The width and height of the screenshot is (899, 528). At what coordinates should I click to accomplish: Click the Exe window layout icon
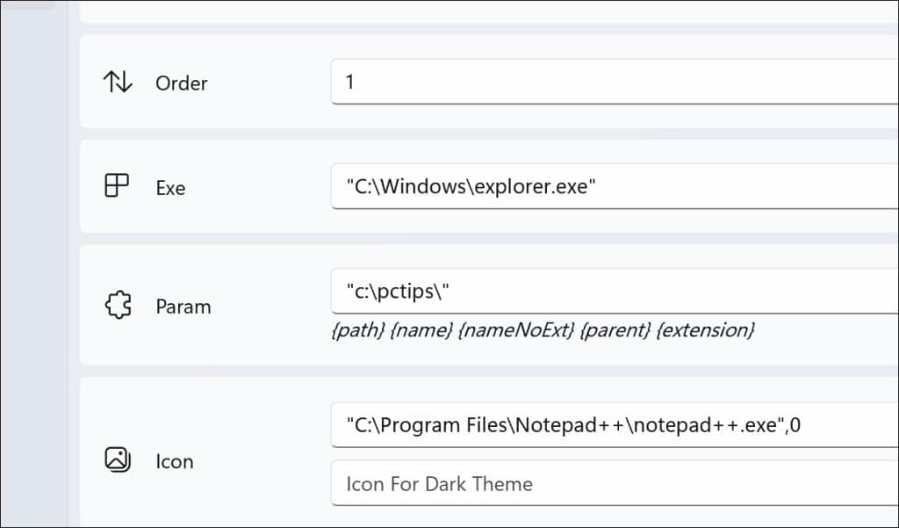pyautogui.click(x=117, y=186)
